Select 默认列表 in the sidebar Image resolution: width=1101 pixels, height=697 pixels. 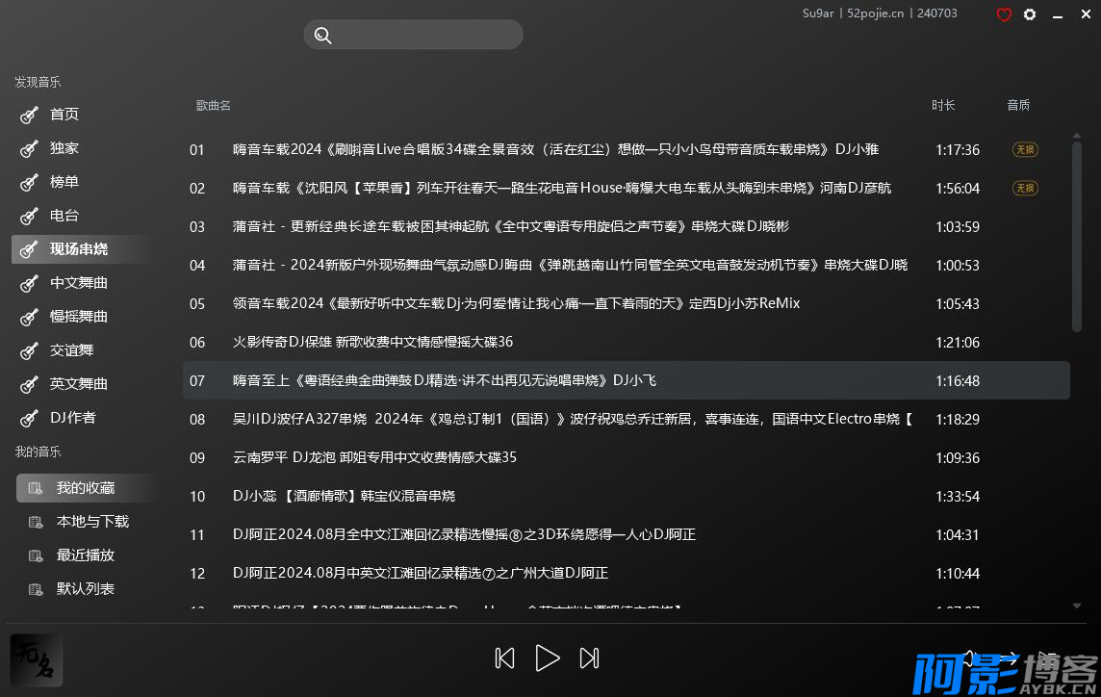click(85, 589)
